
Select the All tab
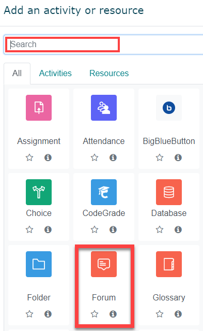(x=17, y=73)
